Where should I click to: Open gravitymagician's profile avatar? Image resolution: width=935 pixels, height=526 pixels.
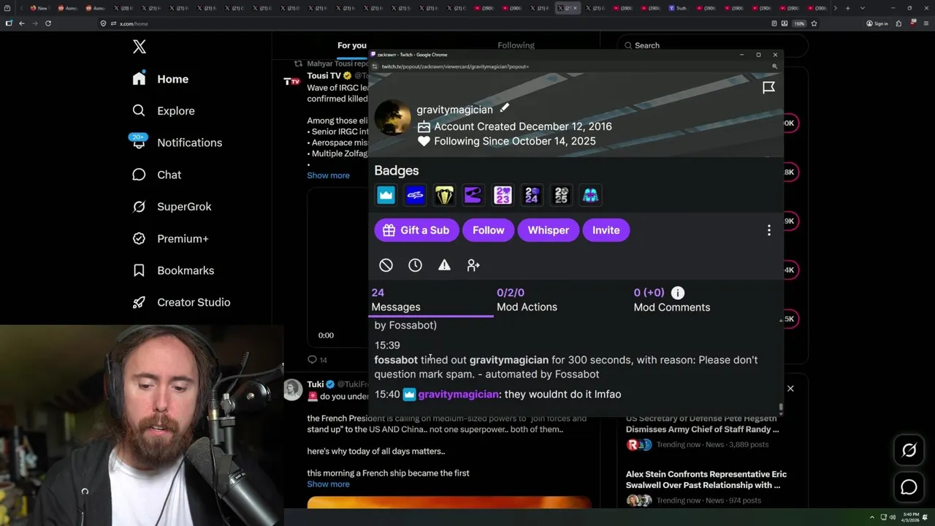392,118
